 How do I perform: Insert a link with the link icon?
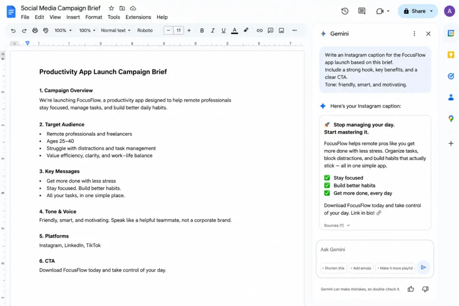coord(260,30)
